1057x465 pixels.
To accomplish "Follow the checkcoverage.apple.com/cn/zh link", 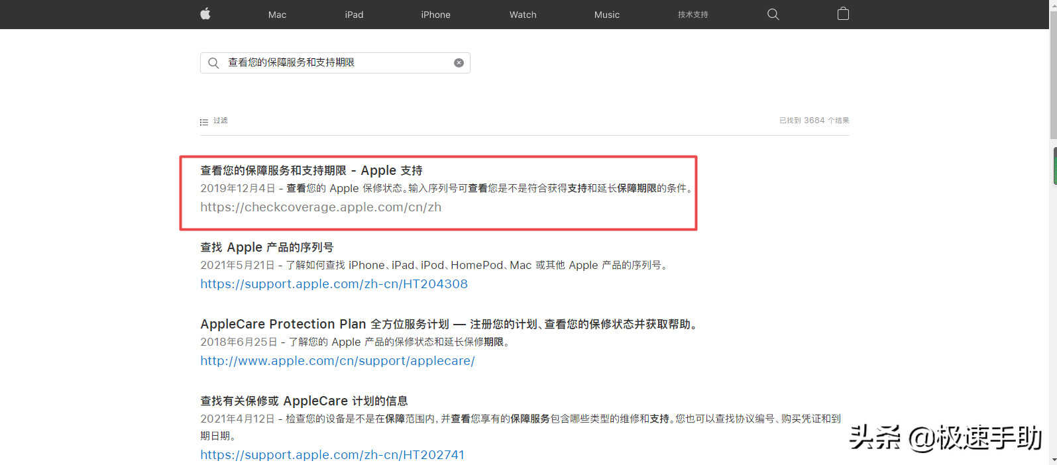I will 321,207.
